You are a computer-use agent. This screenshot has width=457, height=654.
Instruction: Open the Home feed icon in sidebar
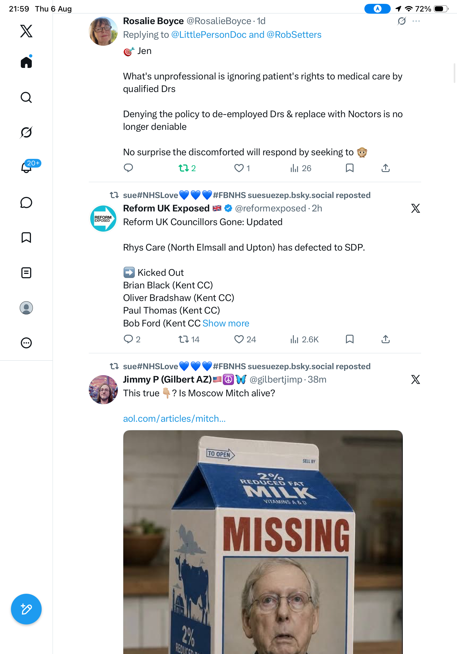coord(26,62)
